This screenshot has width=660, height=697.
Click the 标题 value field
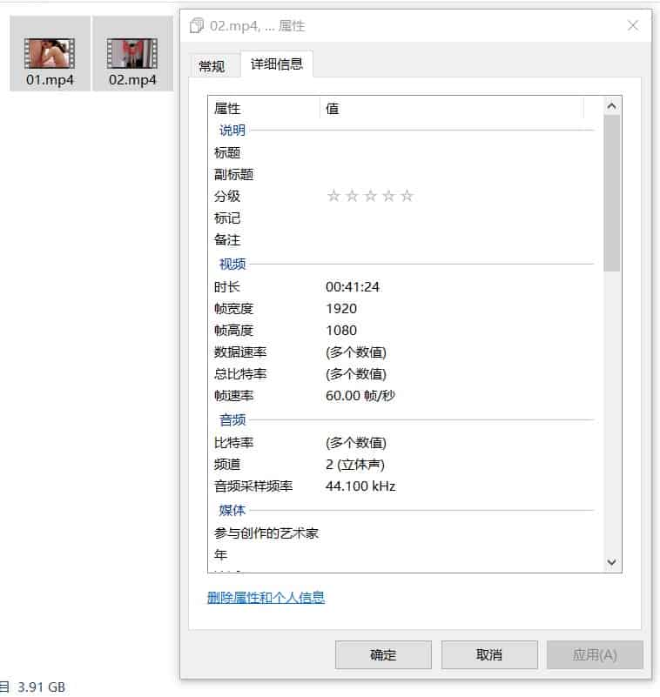pyautogui.click(x=453, y=153)
